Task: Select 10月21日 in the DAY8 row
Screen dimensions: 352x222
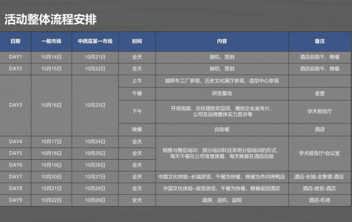Action: pos(51,188)
